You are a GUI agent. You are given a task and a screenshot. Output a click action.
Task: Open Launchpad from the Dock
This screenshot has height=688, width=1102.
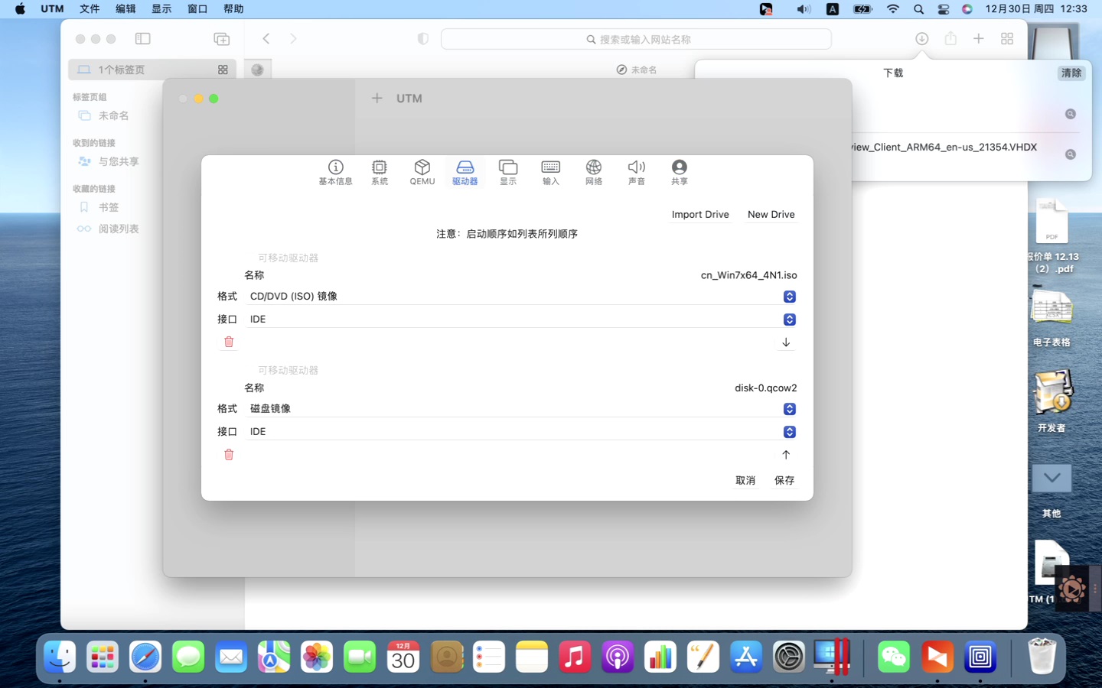(103, 656)
